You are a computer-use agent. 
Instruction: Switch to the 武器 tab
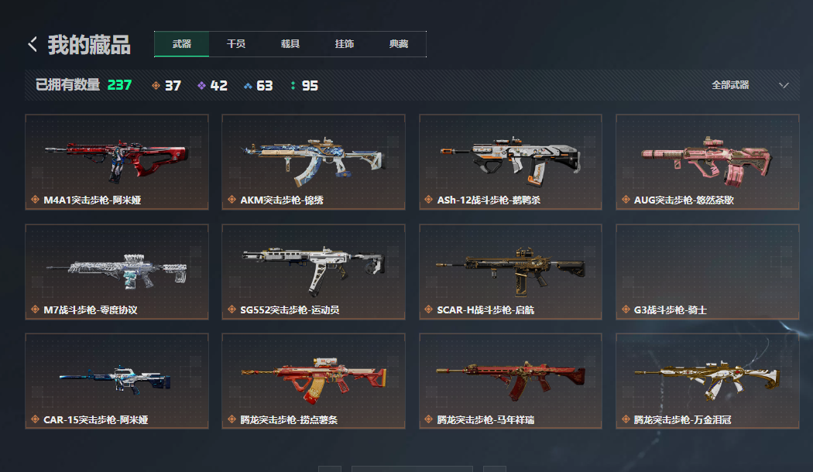(182, 44)
